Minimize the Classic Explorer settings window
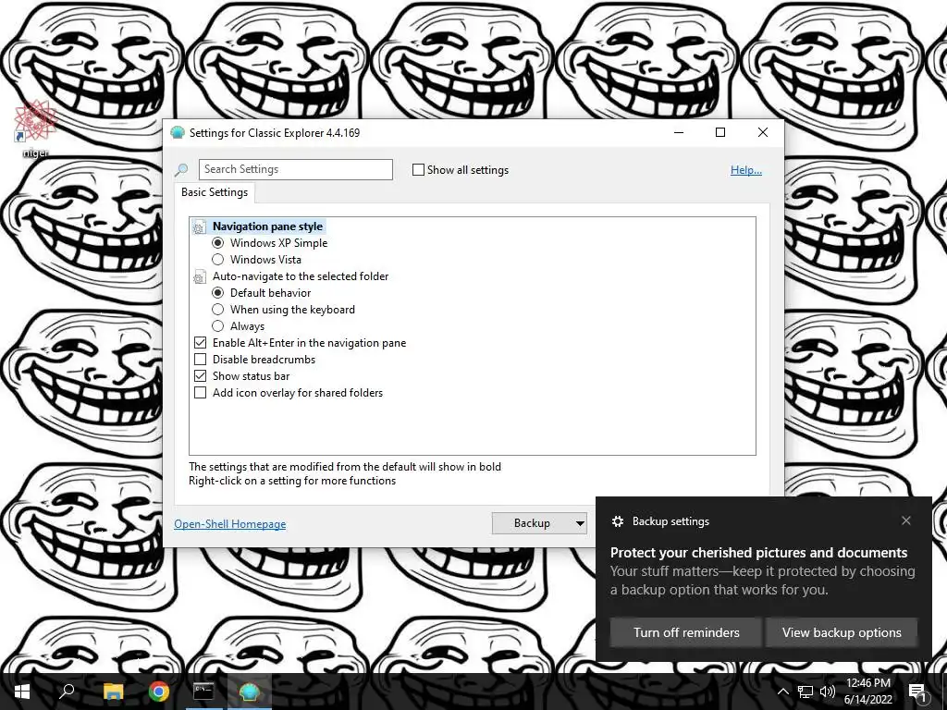Viewport: 947px width, 710px height. [679, 132]
